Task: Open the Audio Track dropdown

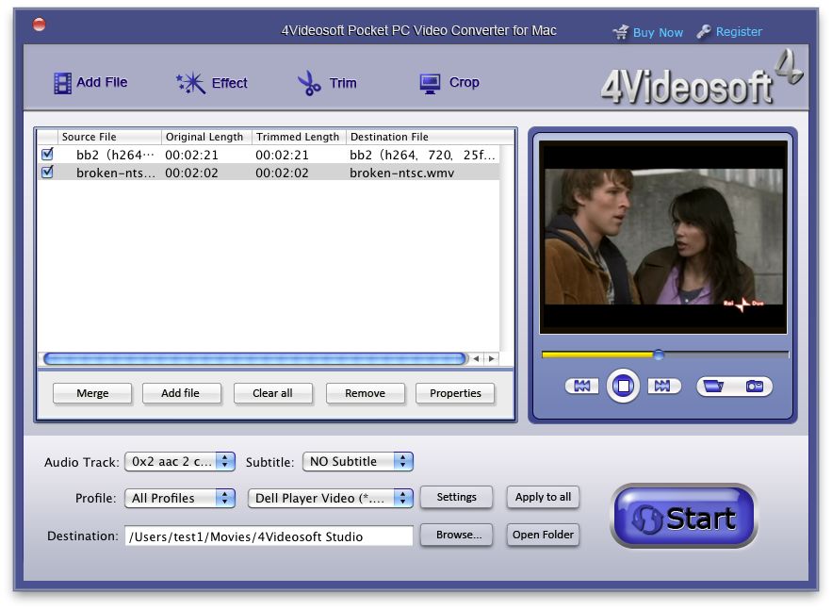Action: tap(180, 461)
